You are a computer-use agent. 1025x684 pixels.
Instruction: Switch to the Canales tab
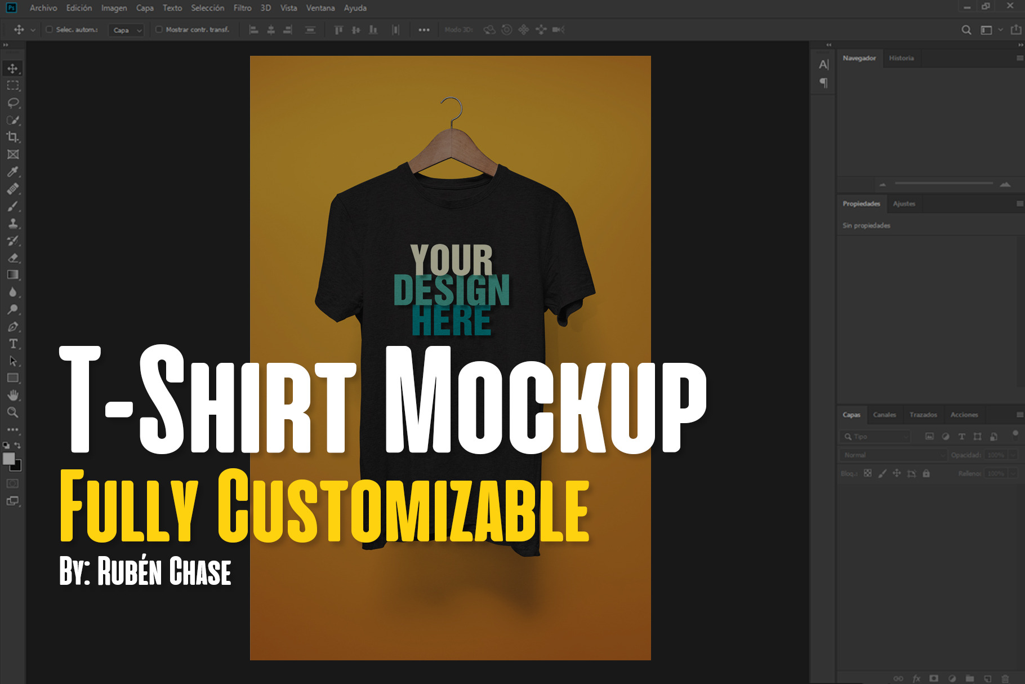[x=884, y=415]
